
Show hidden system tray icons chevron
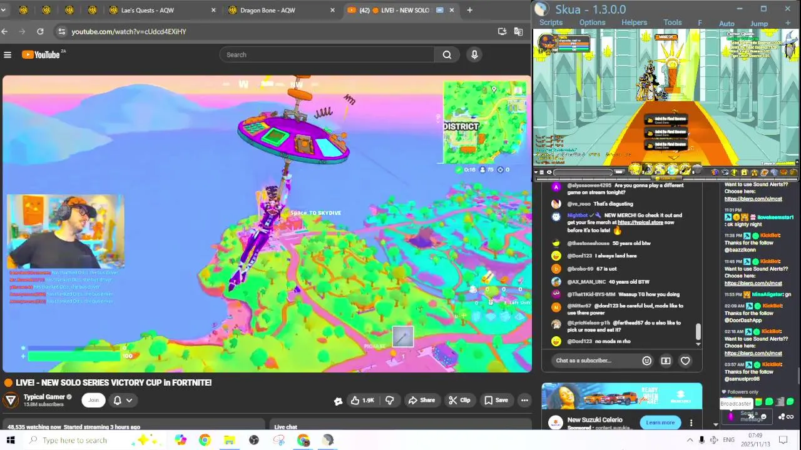(x=690, y=440)
